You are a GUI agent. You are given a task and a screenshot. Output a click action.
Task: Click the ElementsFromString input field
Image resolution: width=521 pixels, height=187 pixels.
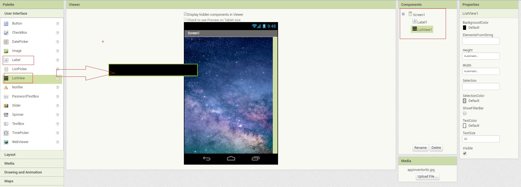481,41
